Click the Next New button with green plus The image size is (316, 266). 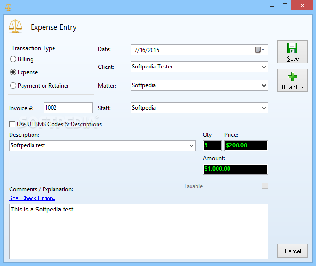click(x=293, y=80)
